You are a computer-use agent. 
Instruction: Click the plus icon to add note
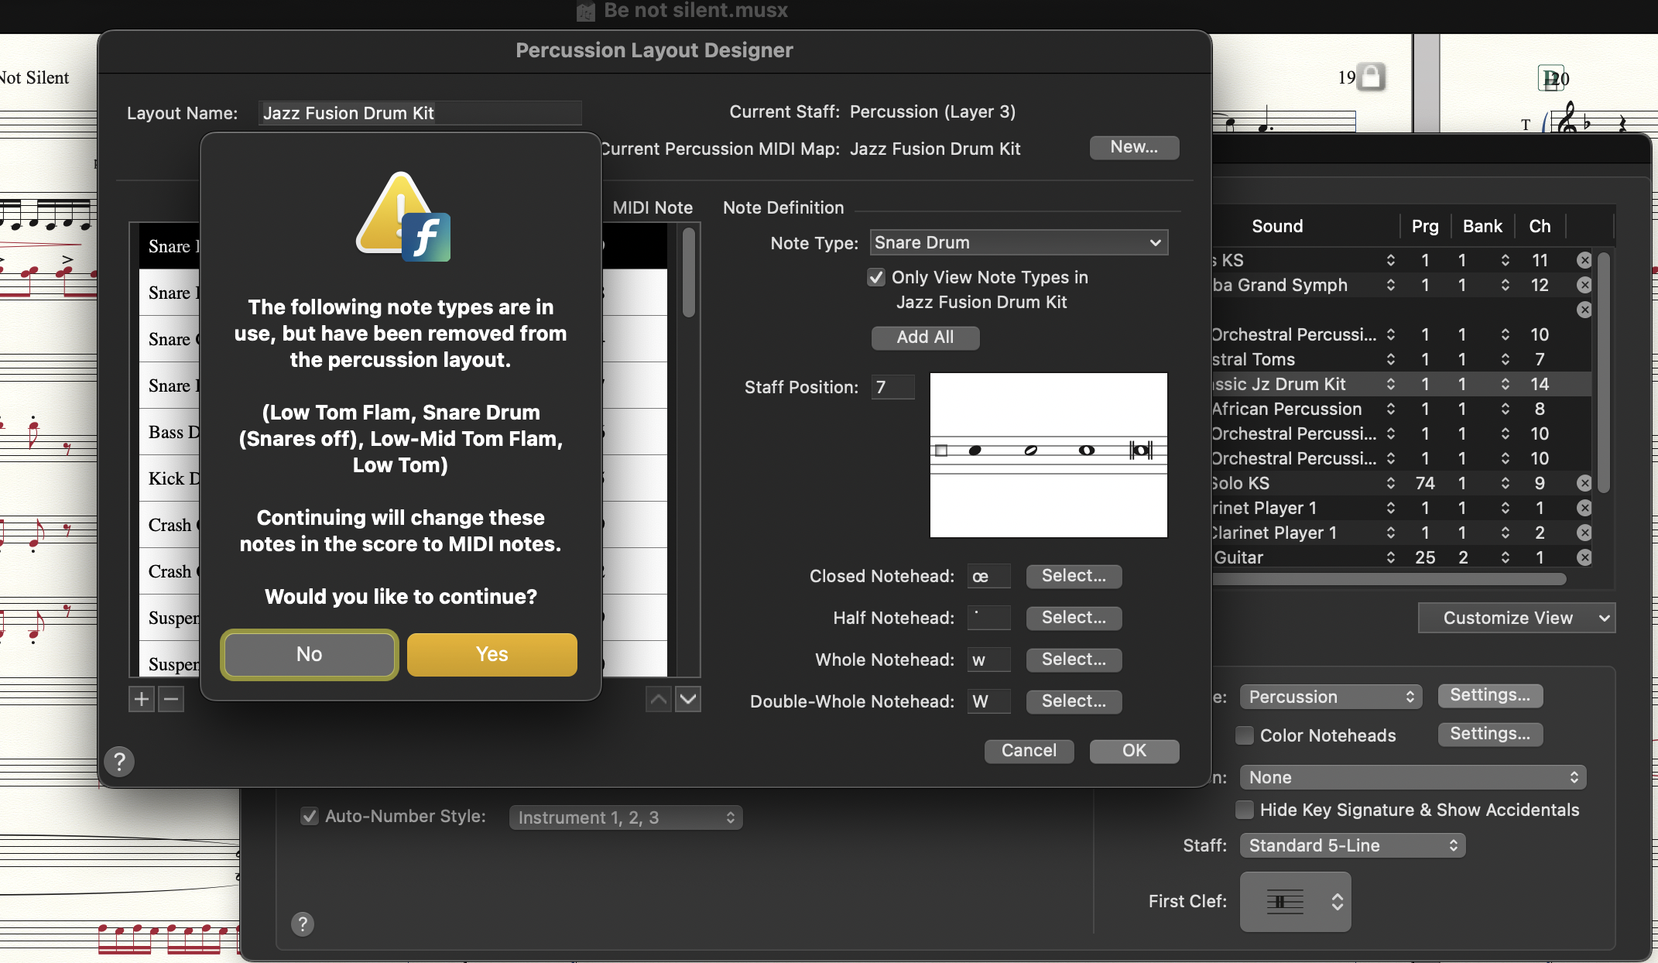tap(142, 700)
